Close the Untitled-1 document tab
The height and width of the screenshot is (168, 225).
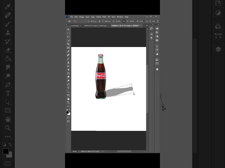pos(141,26)
